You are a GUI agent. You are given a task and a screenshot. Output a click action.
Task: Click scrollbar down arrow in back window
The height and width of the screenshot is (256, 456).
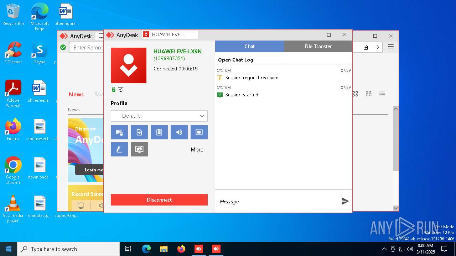click(395, 208)
